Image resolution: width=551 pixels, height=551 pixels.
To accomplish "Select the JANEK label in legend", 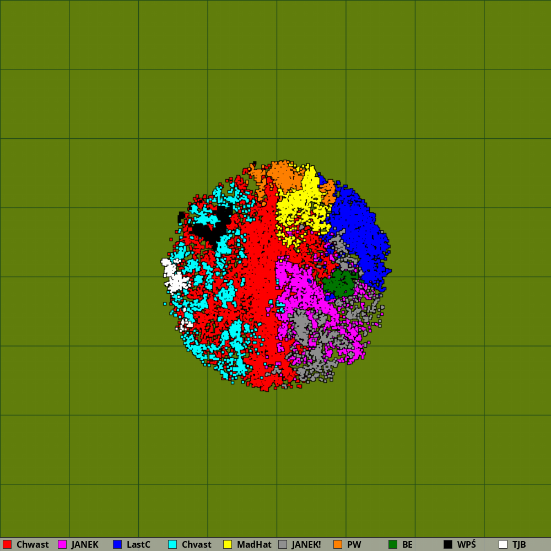I will (x=85, y=544).
